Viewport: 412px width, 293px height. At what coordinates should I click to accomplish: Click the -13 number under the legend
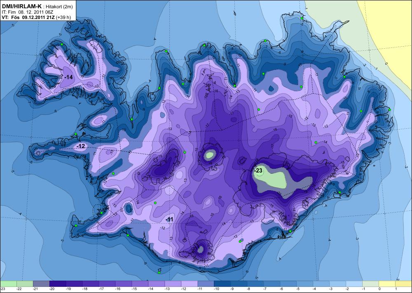(167, 289)
